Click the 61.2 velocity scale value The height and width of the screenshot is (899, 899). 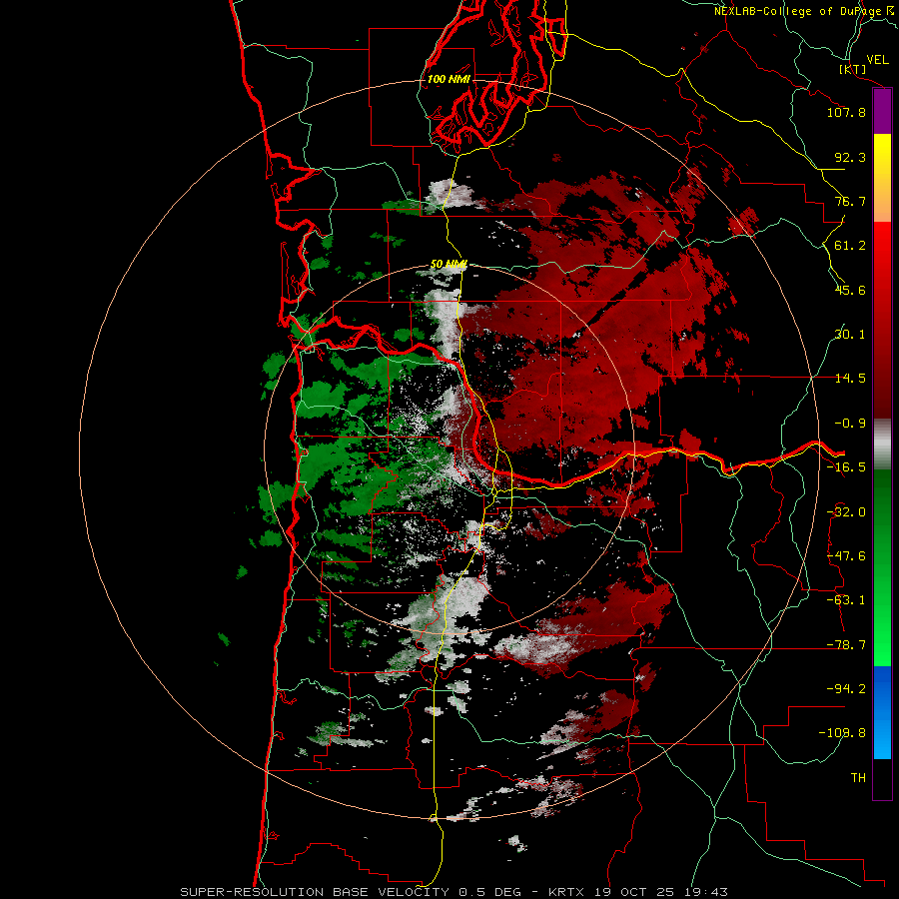(x=850, y=246)
